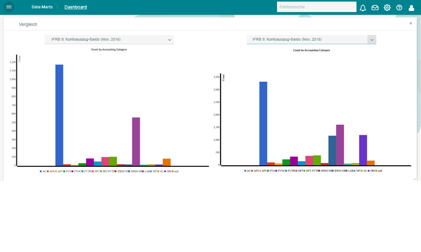Screen dimensions: 421x252
Task: Open the notifications bell
Action: (362, 8)
